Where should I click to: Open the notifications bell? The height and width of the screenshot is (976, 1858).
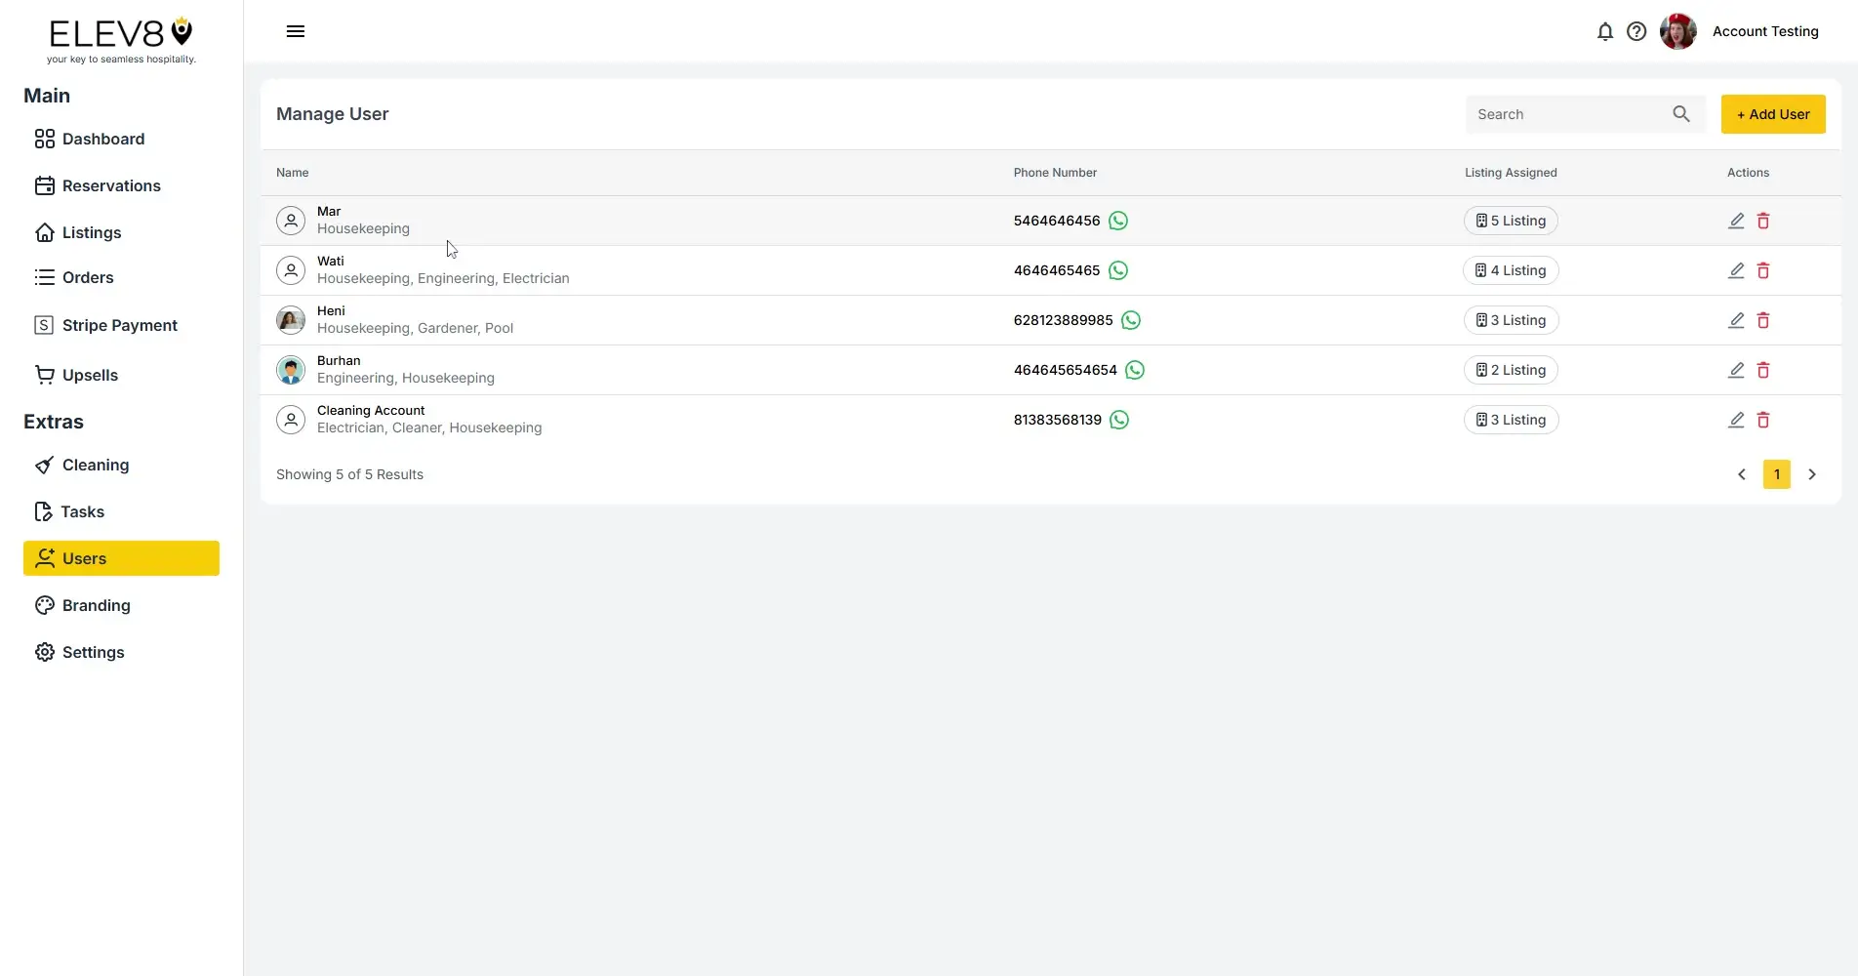(x=1605, y=31)
